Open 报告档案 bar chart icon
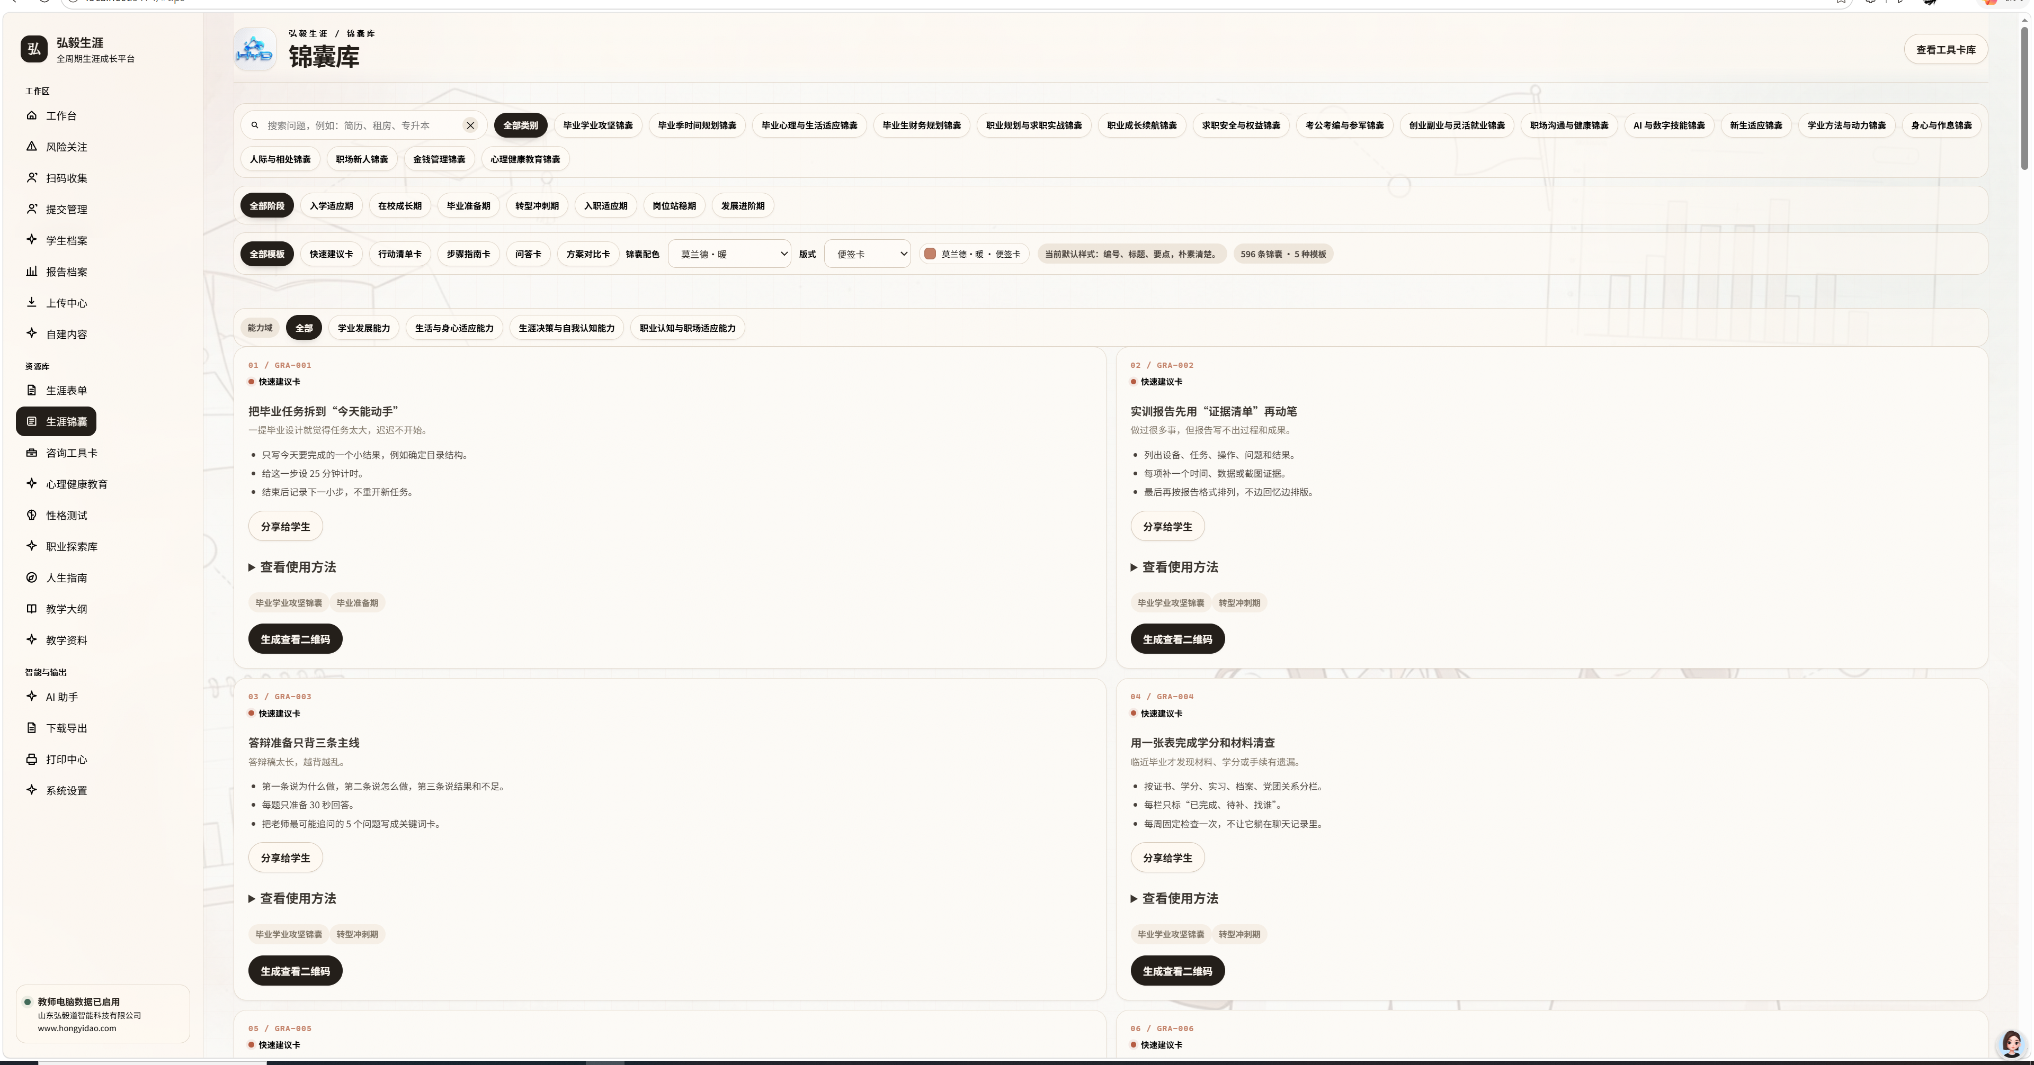 pyautogui.click(x=32, y=272)
